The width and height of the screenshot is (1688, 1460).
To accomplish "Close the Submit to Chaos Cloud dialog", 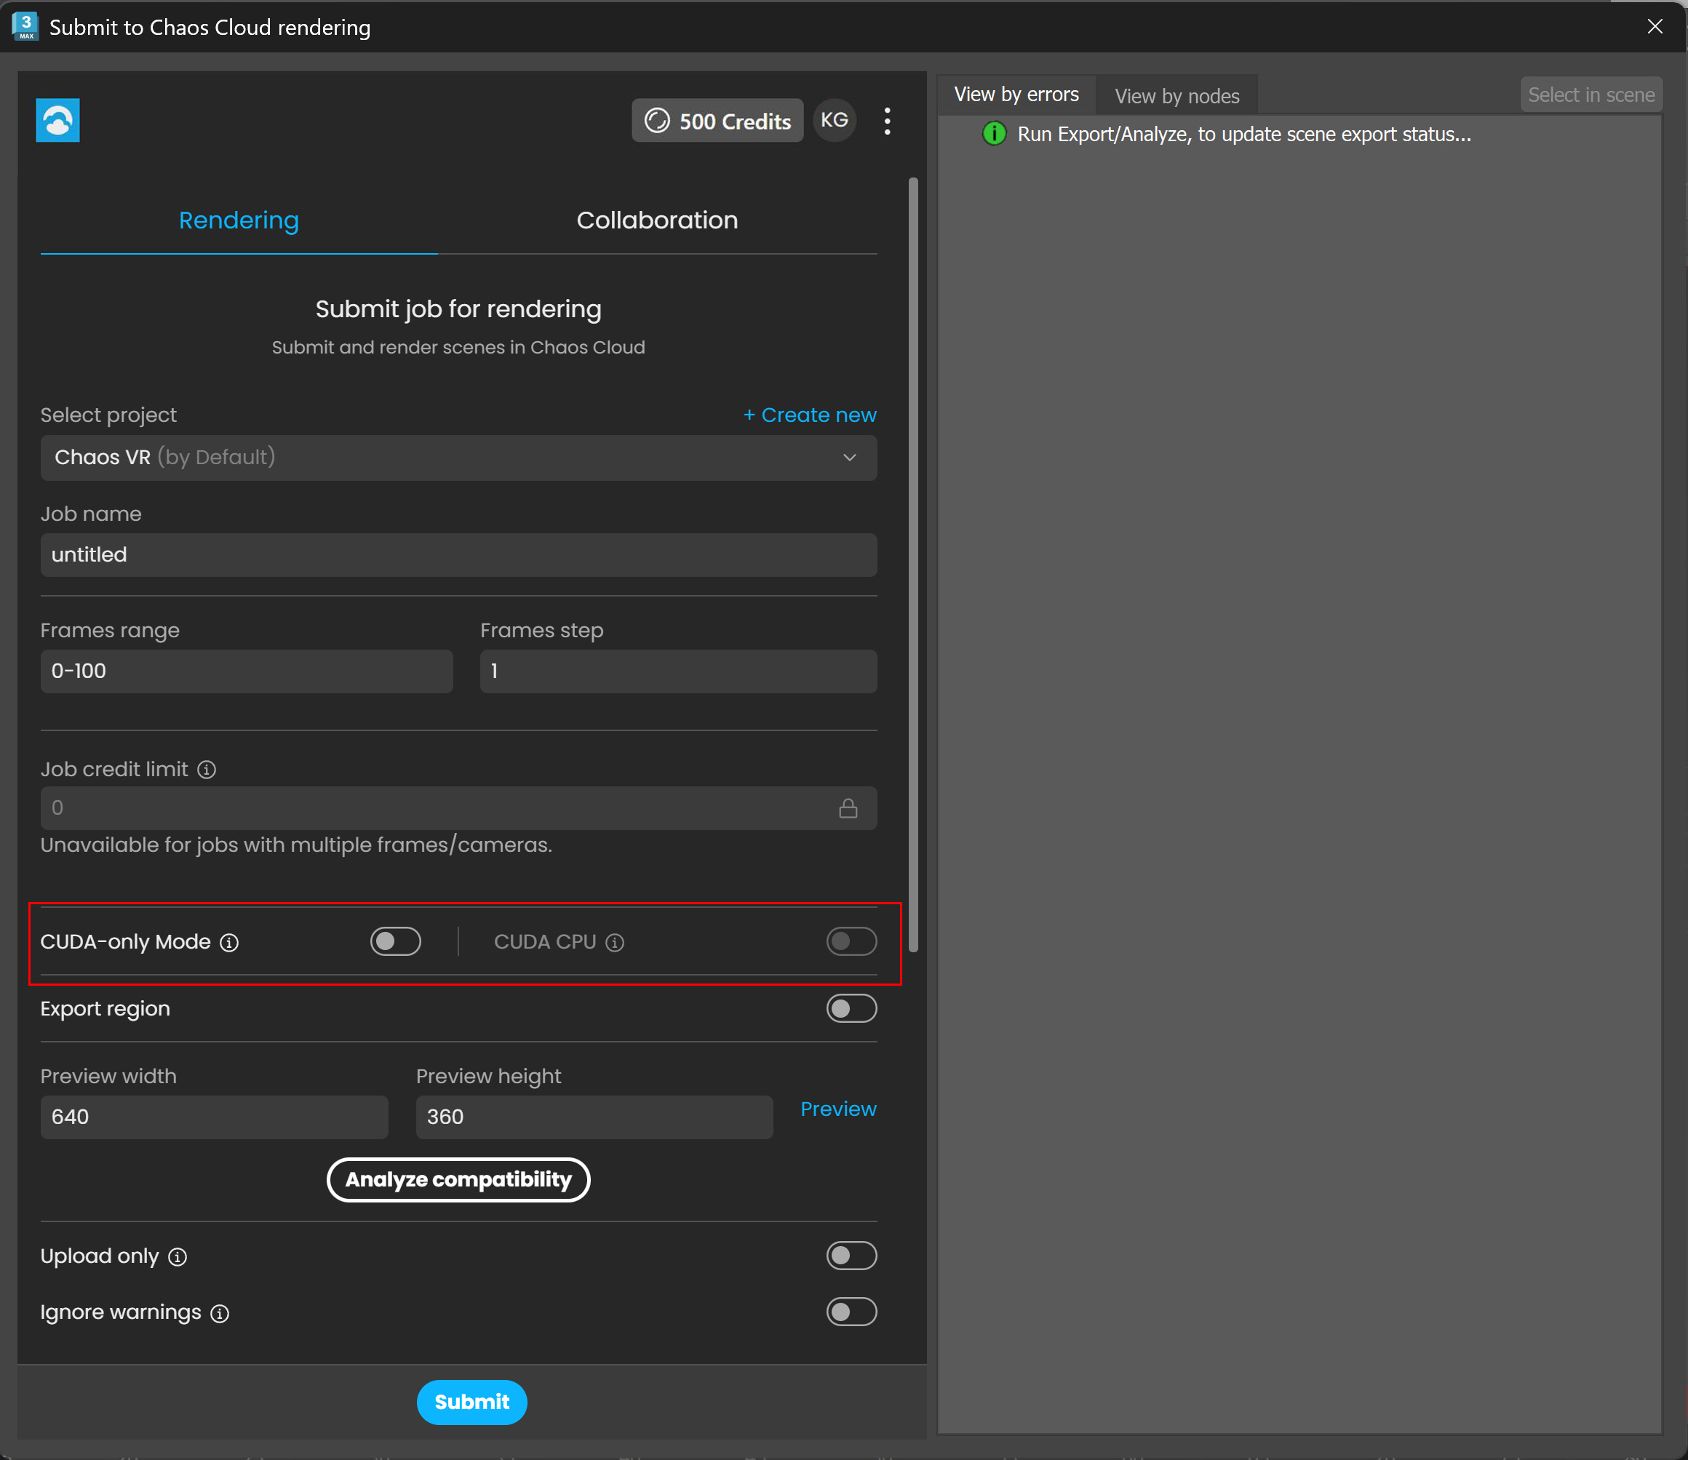I will pos(1655,26).
